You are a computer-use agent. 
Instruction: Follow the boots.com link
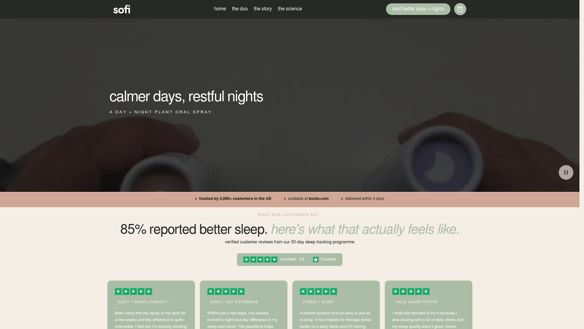(x=318, y=199)
